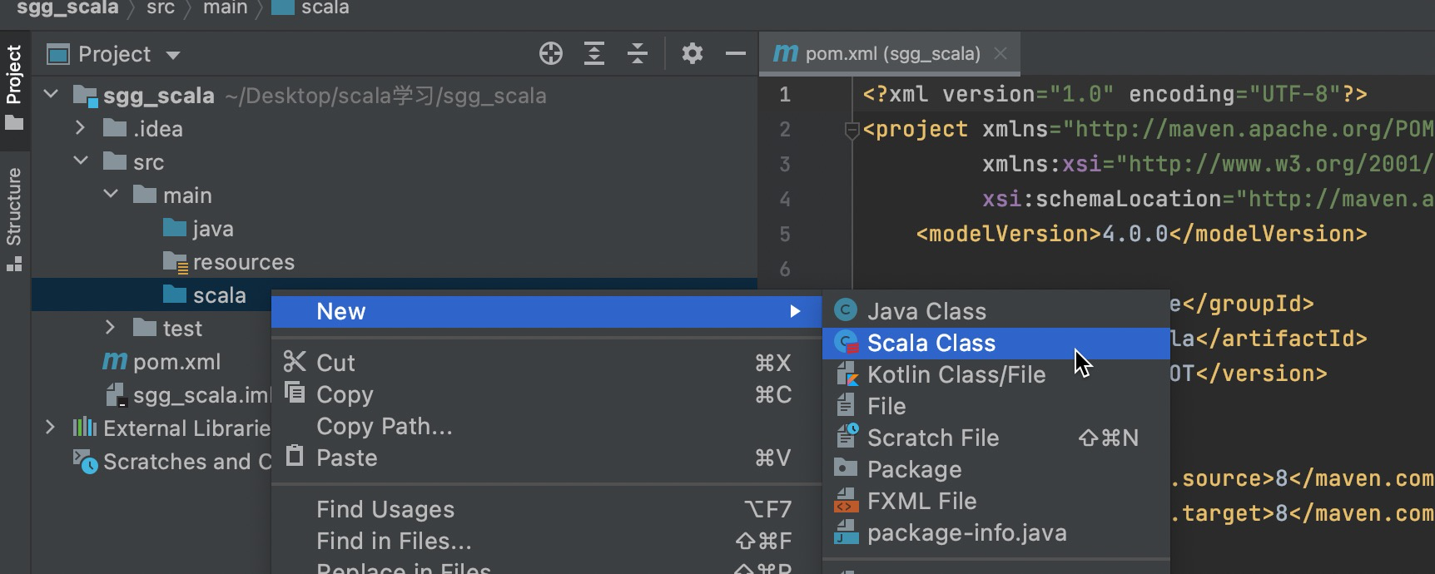
Task: Close the pom.xml editor tab
Action: (x=1001, y=54)
